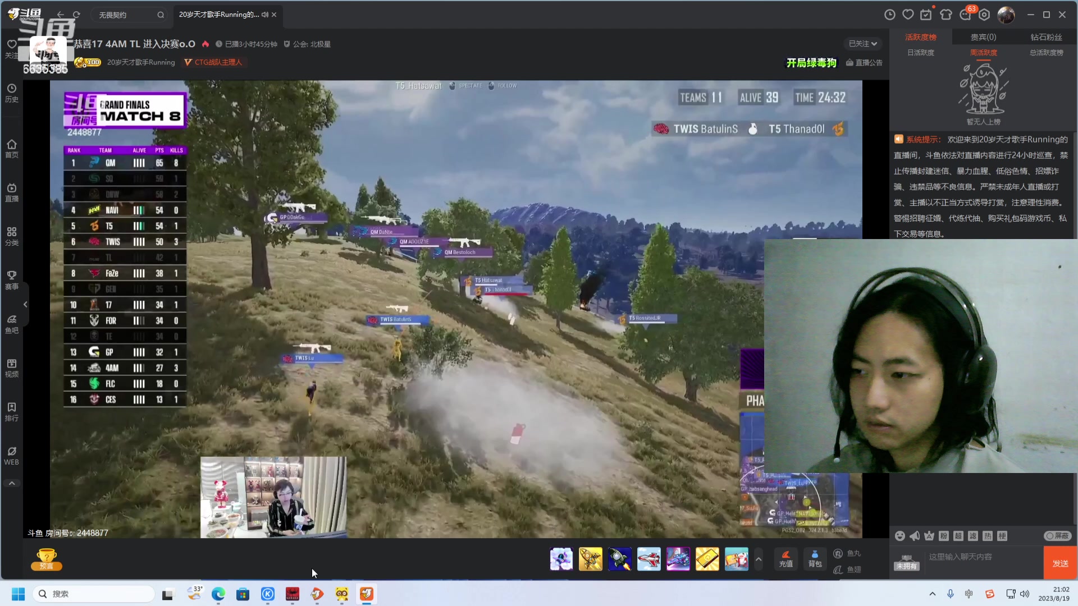Toggle the 滤 filter chat option
1078x606 pixels.
[973, 536]
